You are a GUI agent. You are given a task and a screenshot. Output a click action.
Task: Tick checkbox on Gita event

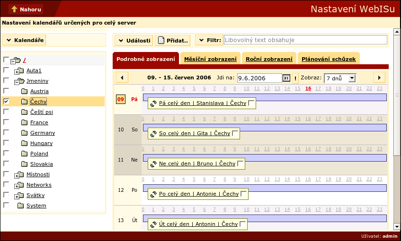point(235,133)
